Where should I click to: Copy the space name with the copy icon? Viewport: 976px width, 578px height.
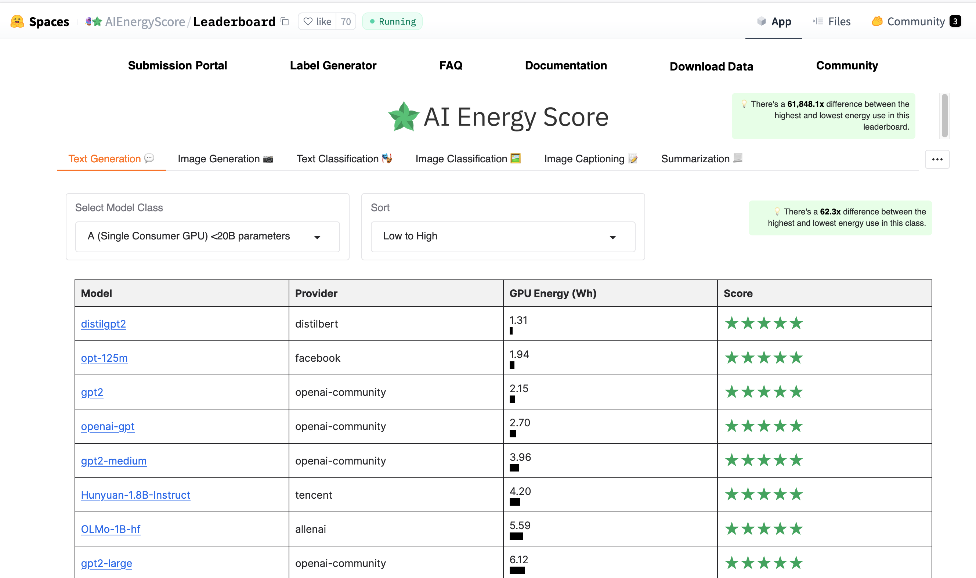pos(285,21)
